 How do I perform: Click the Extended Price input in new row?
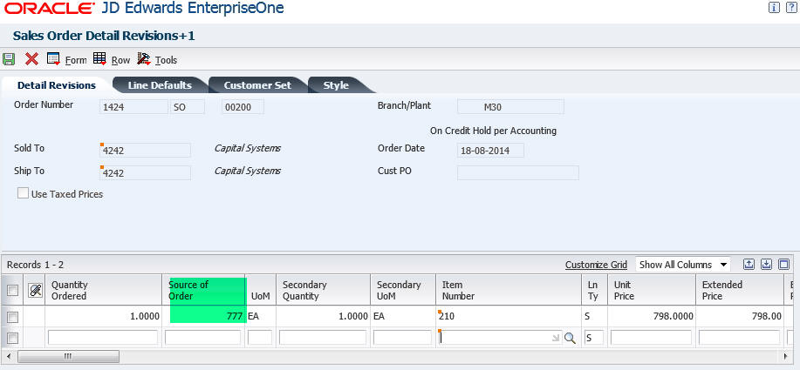pos(739,338)
